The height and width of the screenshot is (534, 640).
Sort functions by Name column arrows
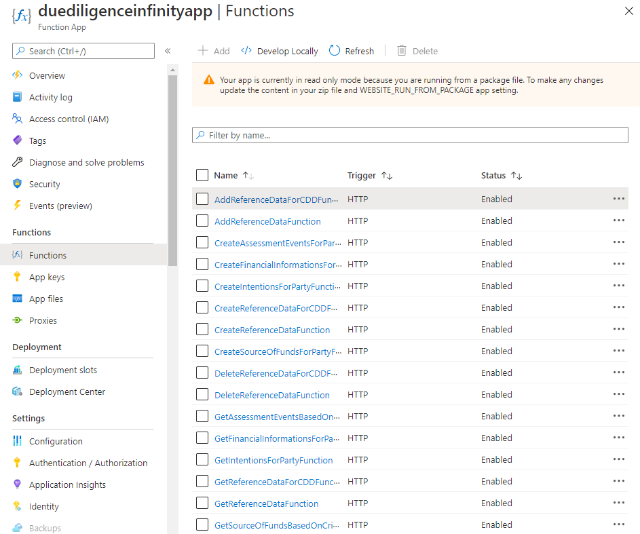pyautogui.click(x=248, y=176)
